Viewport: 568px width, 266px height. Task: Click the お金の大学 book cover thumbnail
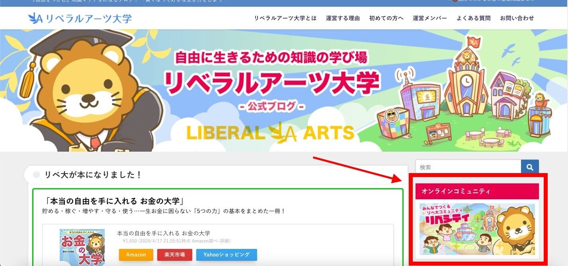(x=82, y=247)
